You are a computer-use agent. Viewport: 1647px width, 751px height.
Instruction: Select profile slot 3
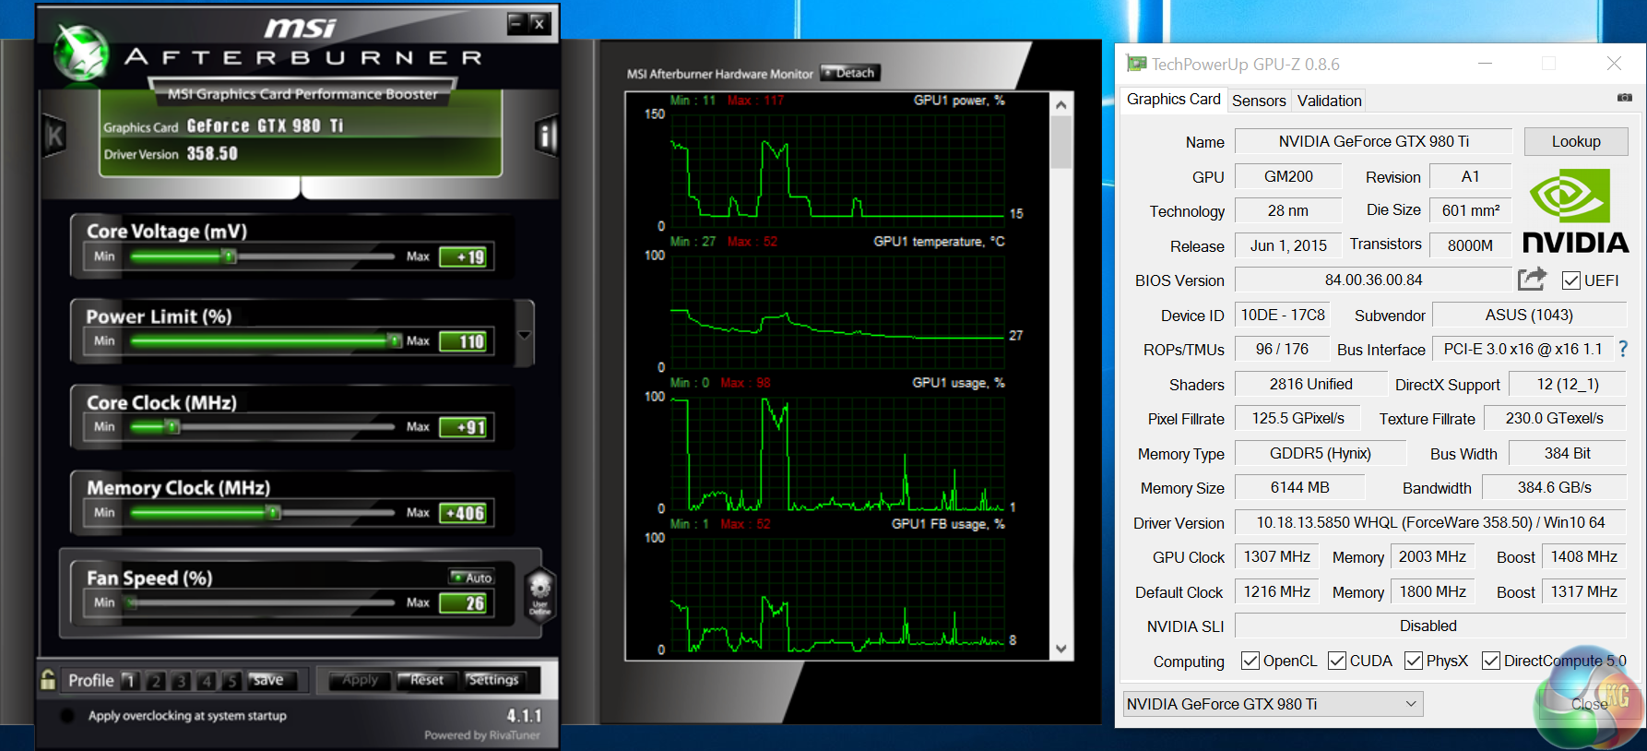(182, 681)
